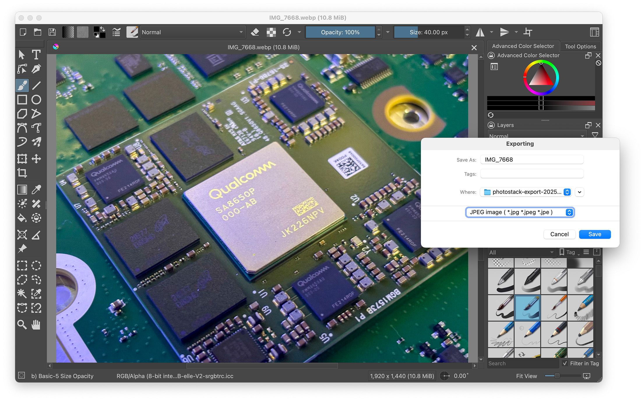641x401 pixels.
Task: Click the Save button
Action: point(594,234)
